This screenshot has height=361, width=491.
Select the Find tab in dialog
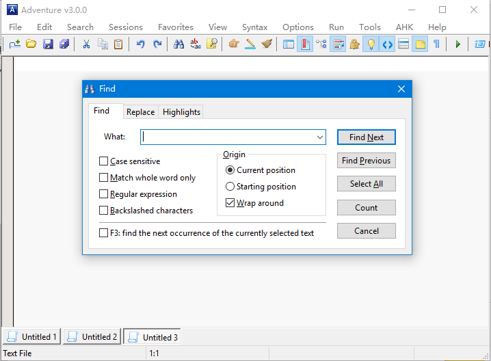coord(102,111)
